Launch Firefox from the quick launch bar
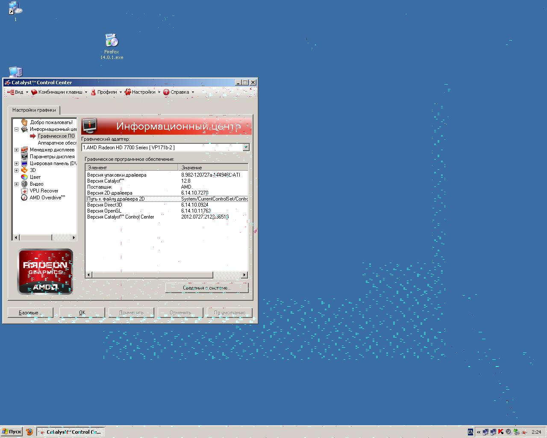The width and height of the screenshot is (547, 438). click(29, 432)
